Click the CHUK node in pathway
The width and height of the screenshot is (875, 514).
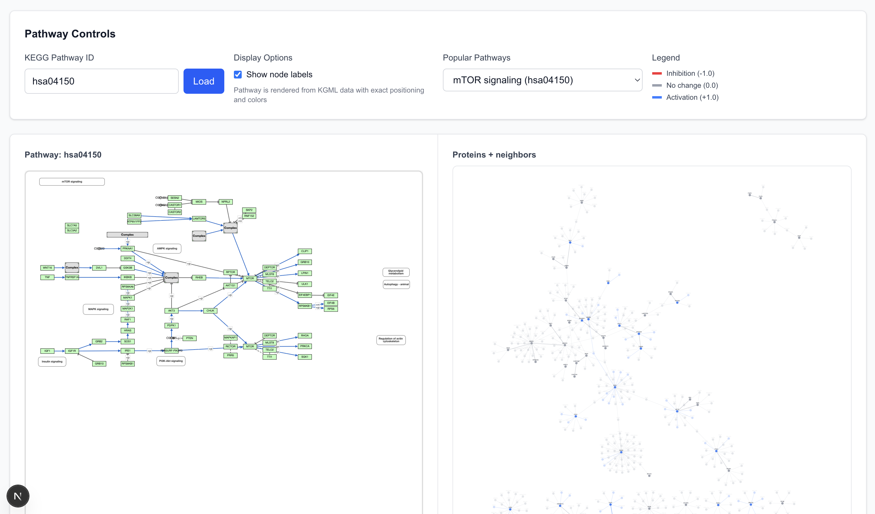(x=211, y=311)
